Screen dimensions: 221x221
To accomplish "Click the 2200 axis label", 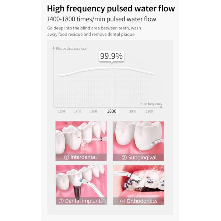I will [149, 111].
